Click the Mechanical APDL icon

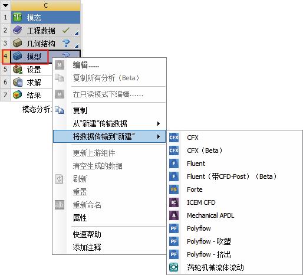[174, 215]
